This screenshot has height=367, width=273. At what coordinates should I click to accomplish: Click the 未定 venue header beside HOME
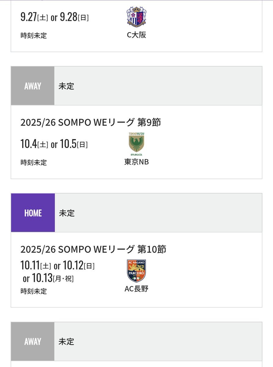click(x=67, y=213)
